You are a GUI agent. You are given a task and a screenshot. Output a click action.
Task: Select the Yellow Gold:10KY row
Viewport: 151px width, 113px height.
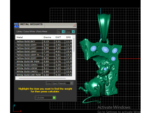click(x=44, y=45)
